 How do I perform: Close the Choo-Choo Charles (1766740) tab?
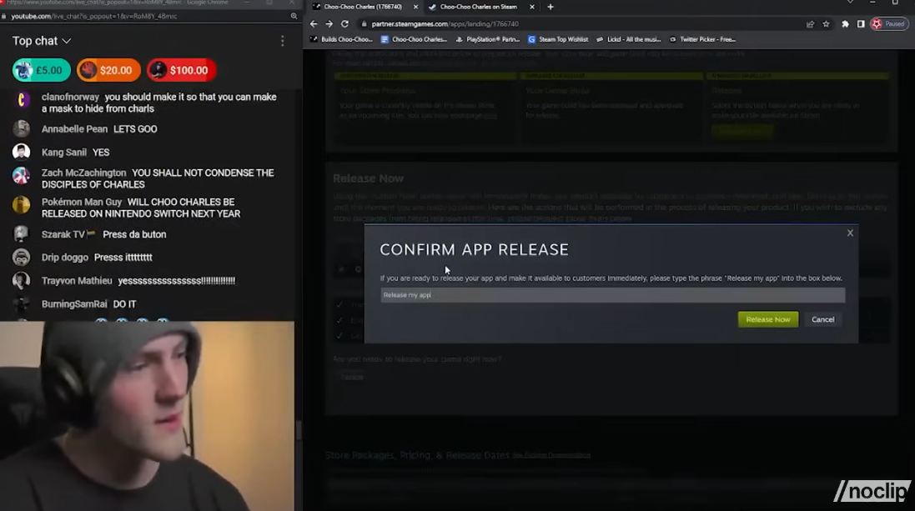click(415, 7)
